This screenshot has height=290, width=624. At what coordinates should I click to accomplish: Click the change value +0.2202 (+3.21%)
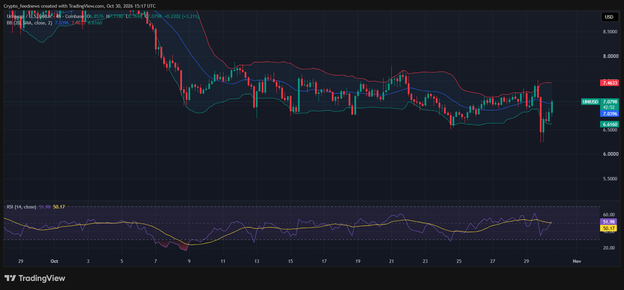tap(182, 16)
